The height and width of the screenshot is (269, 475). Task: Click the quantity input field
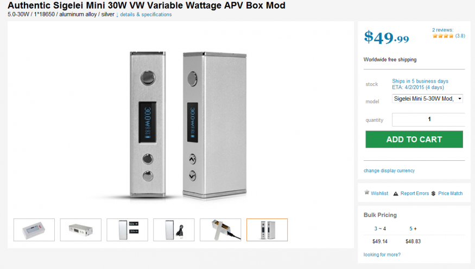[428, 120]
